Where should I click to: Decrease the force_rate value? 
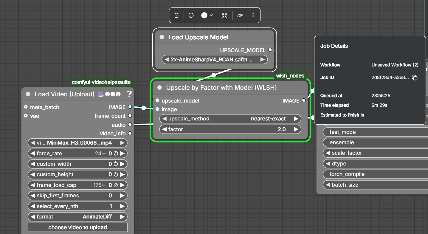[32, 154]
